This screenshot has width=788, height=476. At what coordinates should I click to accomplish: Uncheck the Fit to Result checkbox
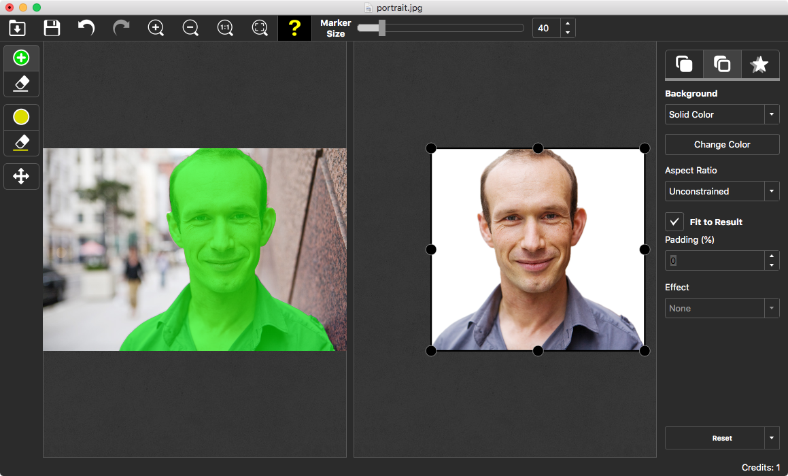[674, 222]
